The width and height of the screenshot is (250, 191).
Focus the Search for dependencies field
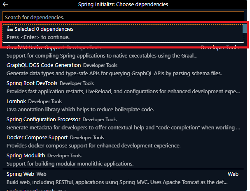point(124,18)
